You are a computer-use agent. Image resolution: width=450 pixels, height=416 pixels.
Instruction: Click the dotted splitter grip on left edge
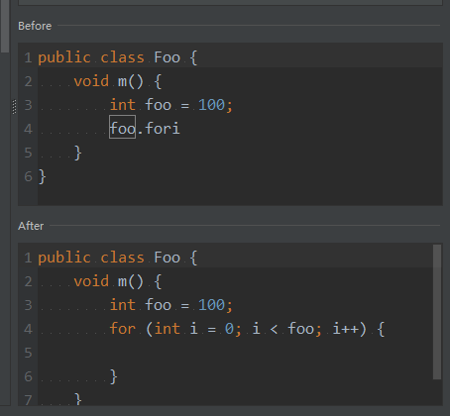pyautogui.click(x=14, y=107)
